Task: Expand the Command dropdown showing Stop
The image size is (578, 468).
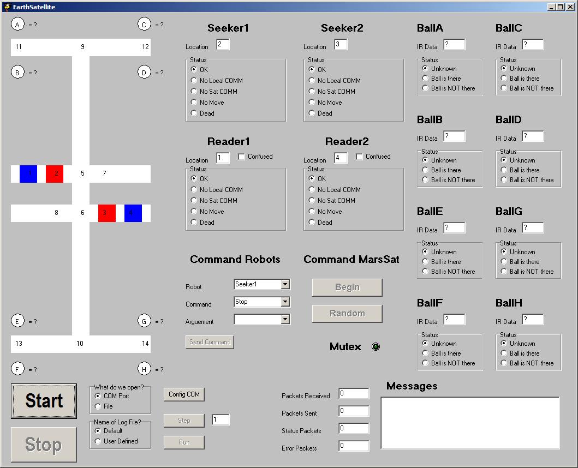Action: [x=285, y=302]
